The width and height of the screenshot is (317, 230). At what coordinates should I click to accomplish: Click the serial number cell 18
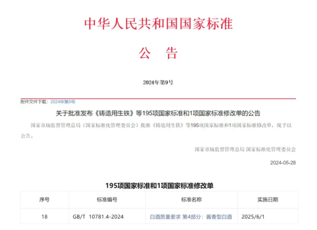point(44,217)
